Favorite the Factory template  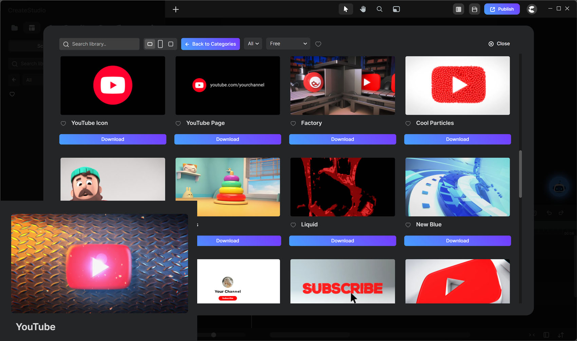[293, 123]
